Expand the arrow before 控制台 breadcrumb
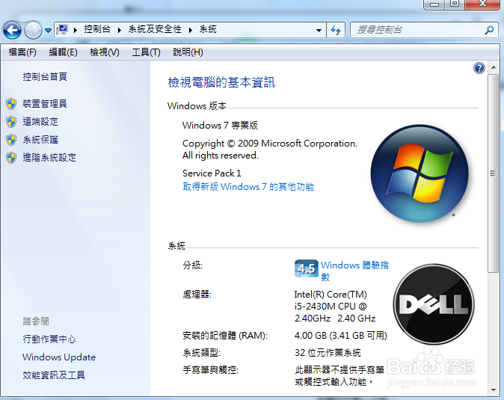 tap(76, 30)
